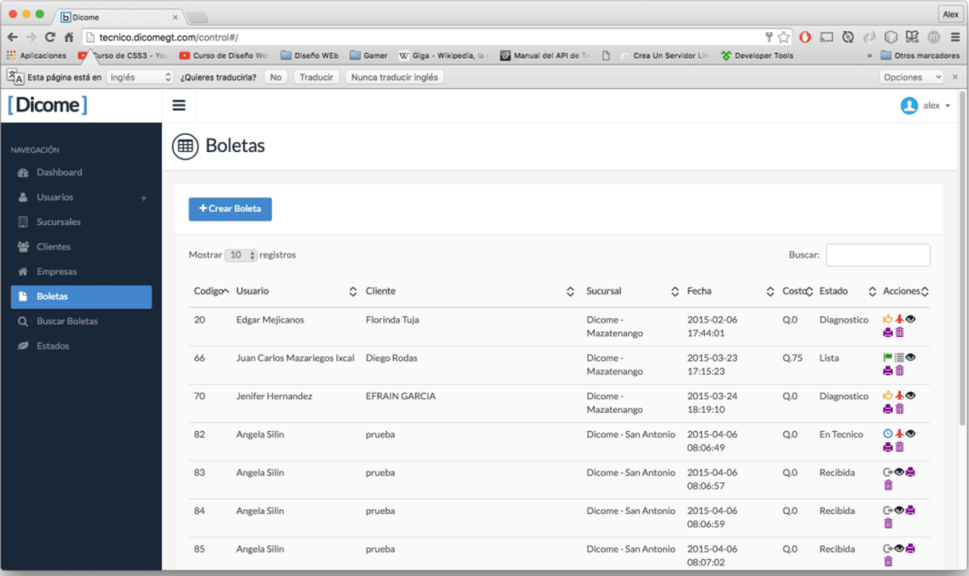Viewport: 969px width, 576px height.
Task: Print boleta 20 with purple printer icon
Action: click(888, 333)
